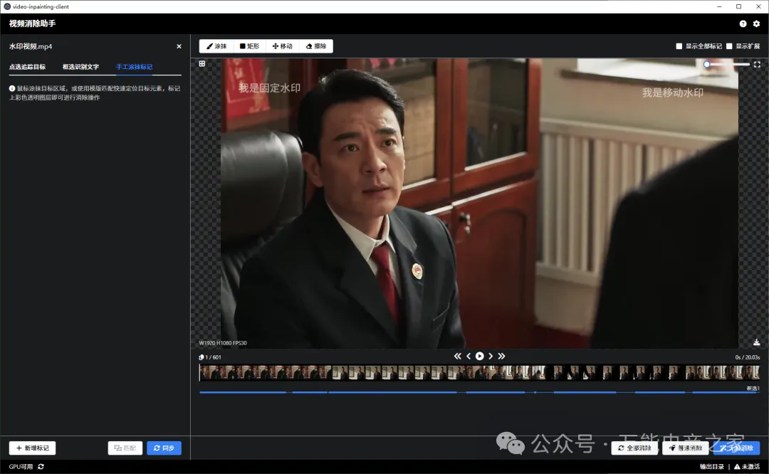Click the zoom slider above the preview
Image resolution: width=769 pixels, height=474 pixels.
[x=726, y=65]
